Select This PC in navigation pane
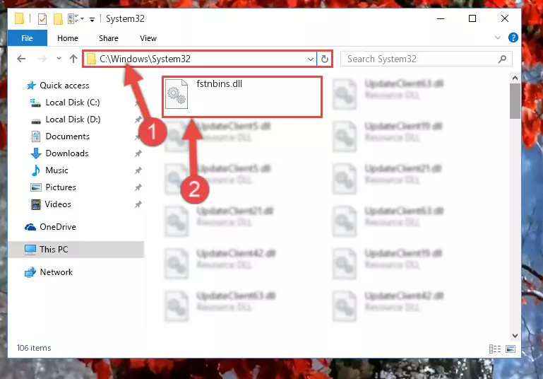This screenshot has width=543, height=379. click(x=76, y=250)
